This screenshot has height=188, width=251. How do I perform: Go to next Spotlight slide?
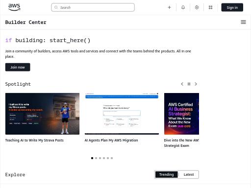tap(196, 84)
